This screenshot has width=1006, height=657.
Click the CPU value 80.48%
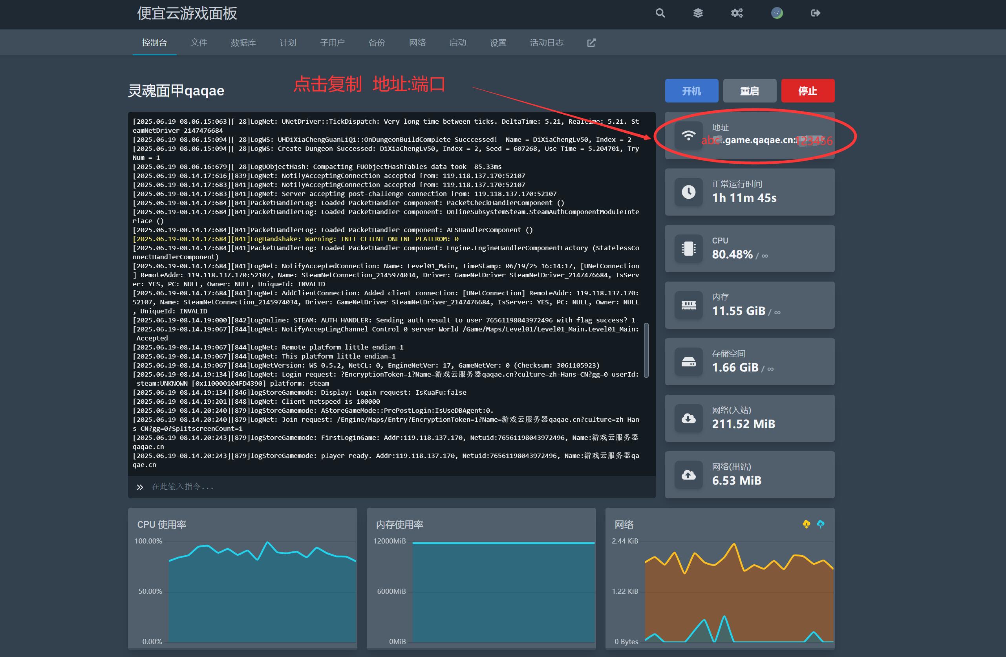click(732, 254)
